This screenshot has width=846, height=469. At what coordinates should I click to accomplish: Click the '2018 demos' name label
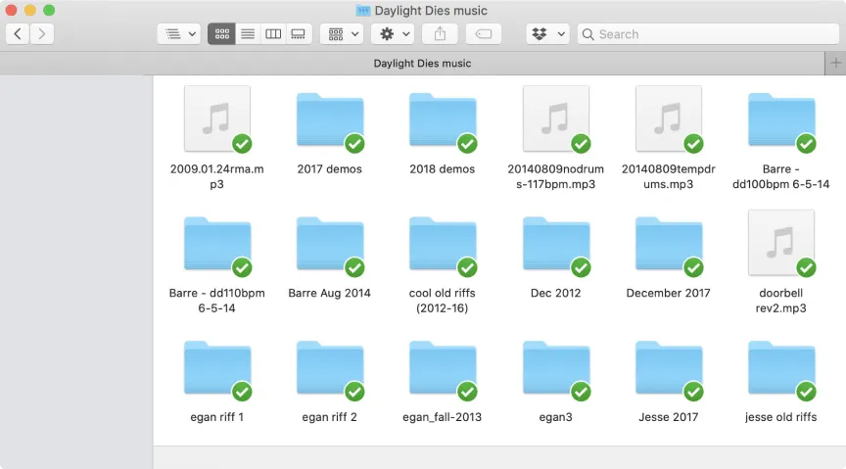(443, 169)
